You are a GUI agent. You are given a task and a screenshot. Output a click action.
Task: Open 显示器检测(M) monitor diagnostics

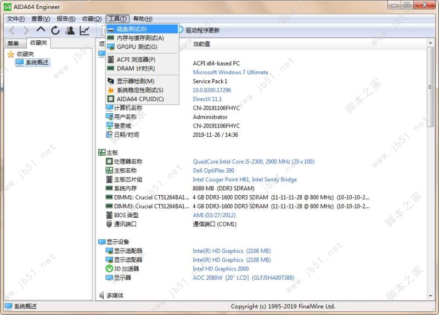(x=142, y=81)
